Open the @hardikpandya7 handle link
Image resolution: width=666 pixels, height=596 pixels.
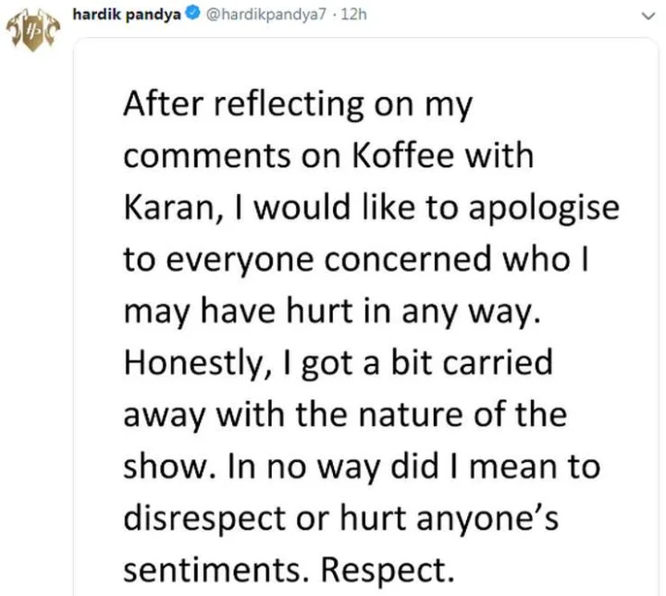[266, 15]
